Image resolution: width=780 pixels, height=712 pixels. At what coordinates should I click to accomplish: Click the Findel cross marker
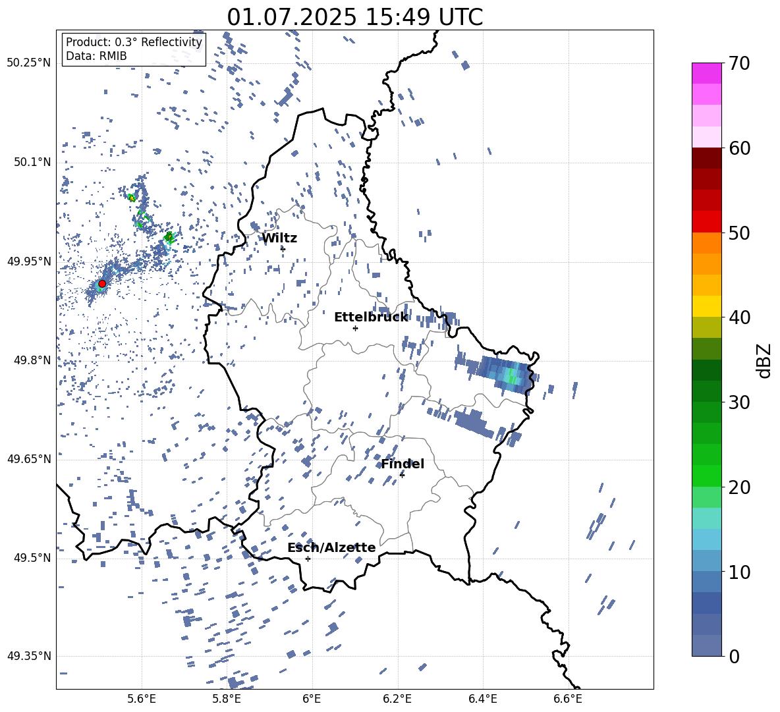[x=402, y=476]
